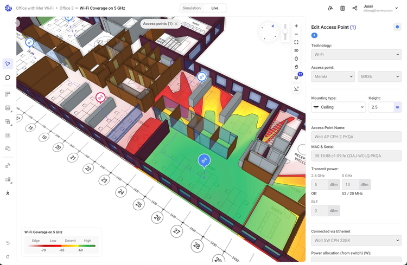Image resolution: width=407 pixels, height=265 pixels.
Task: Open the MR36 model dropdown
Action: pos(379,76)
